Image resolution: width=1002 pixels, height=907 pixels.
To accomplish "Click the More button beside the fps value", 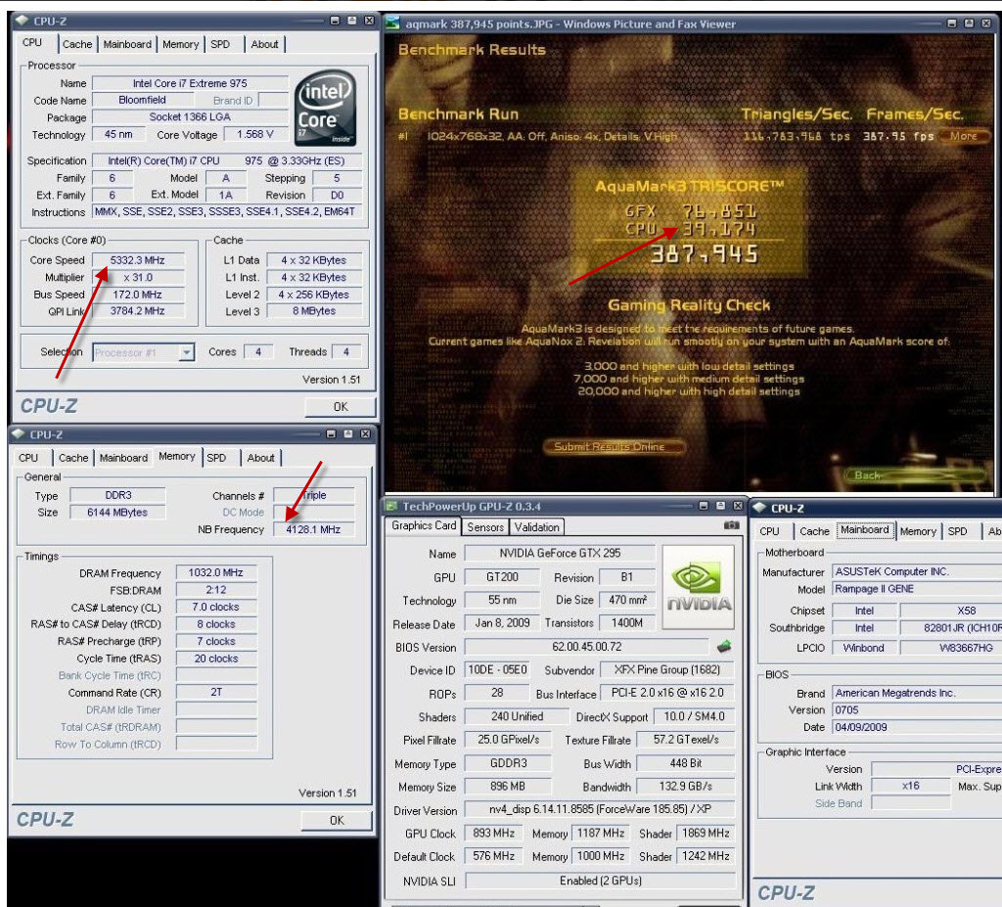I will [963, 136].
